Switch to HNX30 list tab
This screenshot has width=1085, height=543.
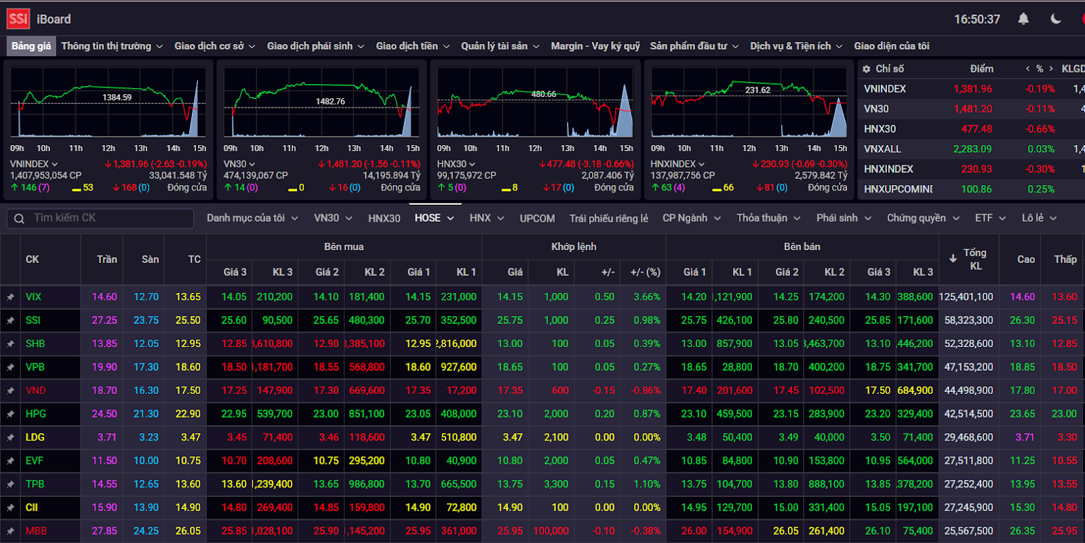(384, 218)
